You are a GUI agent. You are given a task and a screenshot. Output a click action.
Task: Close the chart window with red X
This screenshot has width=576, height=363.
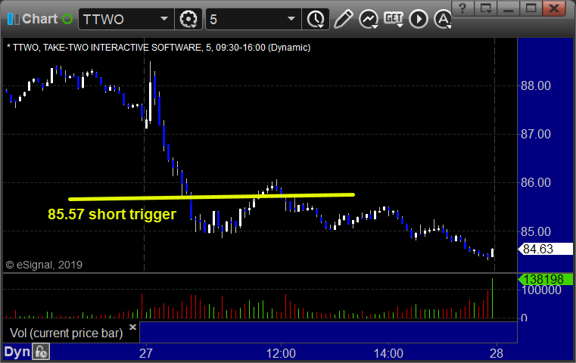coord(554,8)
